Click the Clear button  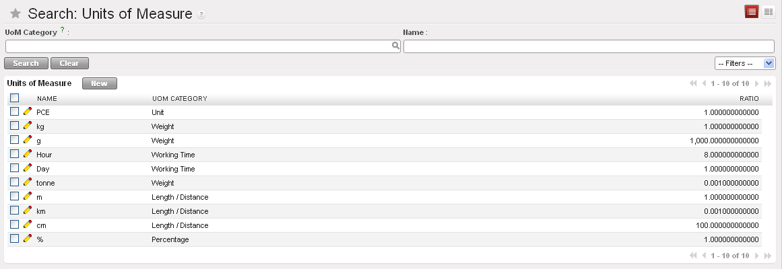(69, 63)
